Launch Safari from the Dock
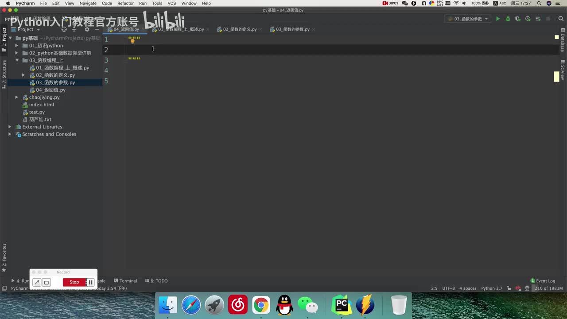The height and width of the screenshot is (319, 567). [x=191, y=305]
